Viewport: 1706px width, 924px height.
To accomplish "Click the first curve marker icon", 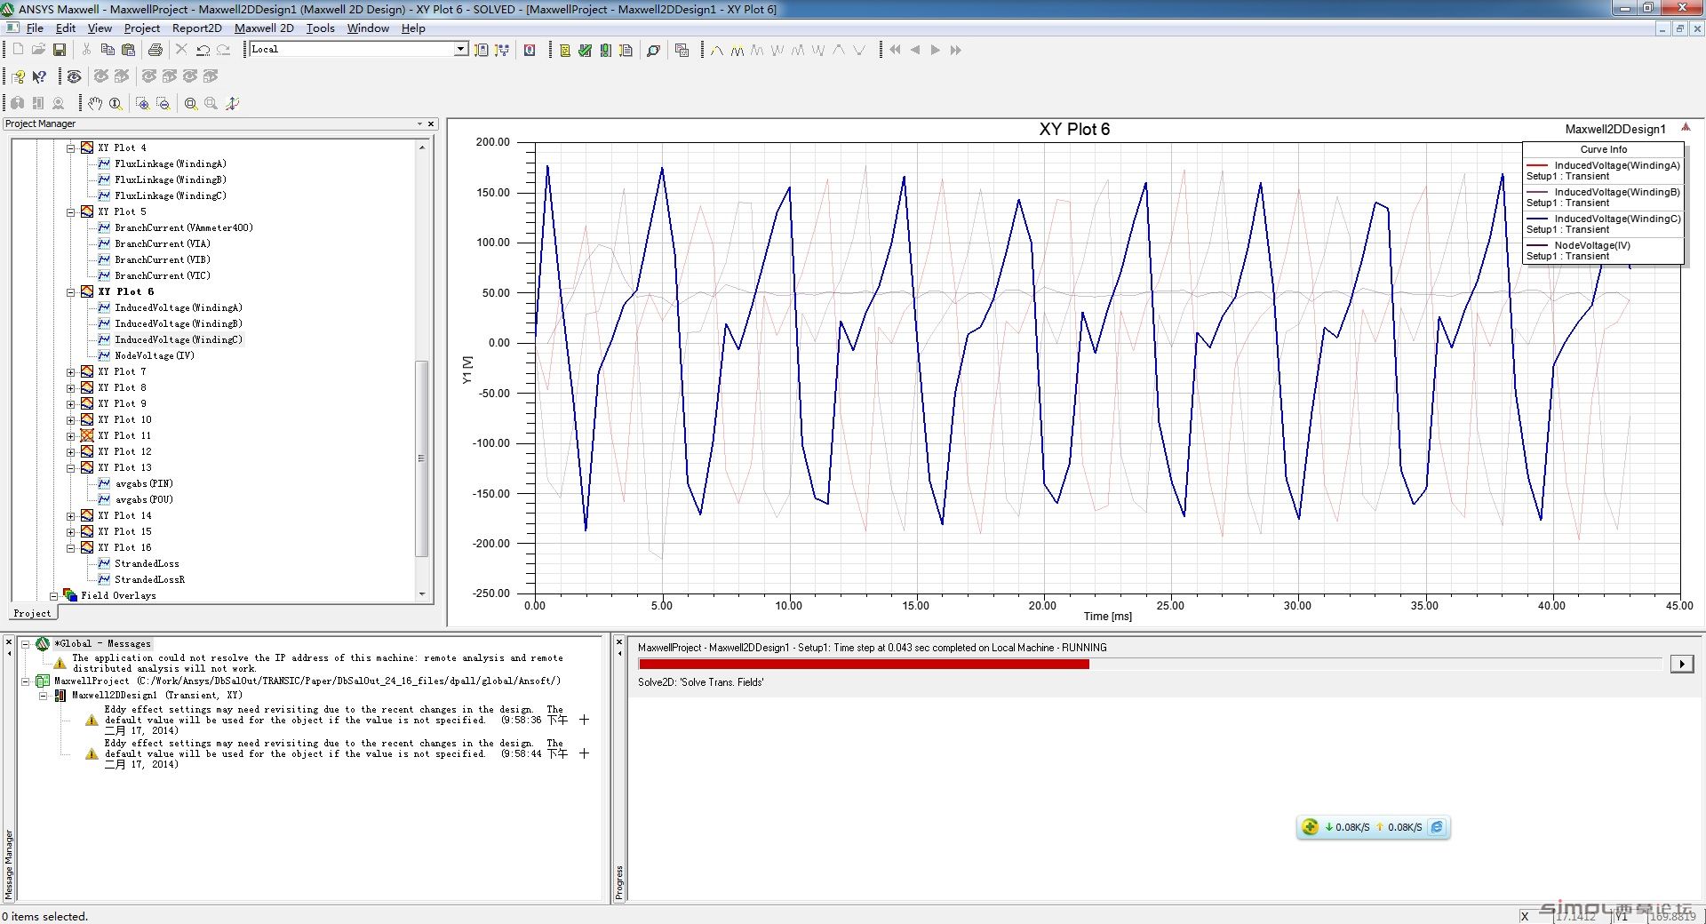I will click(x=717, y=50).
